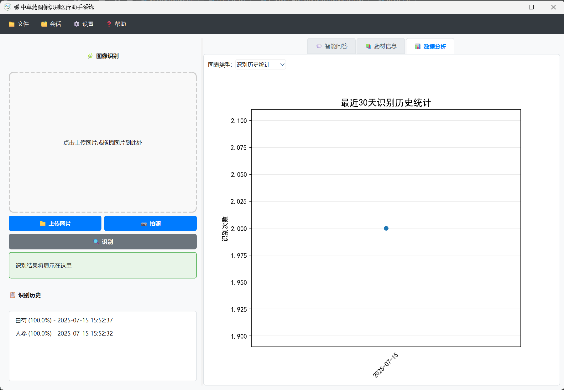Click the 识别历史 heading text
564x390 pixels.
29,295
